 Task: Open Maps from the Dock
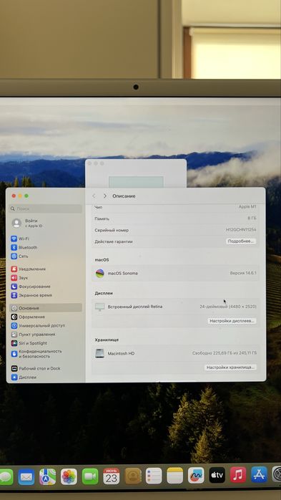pos(47,477)
